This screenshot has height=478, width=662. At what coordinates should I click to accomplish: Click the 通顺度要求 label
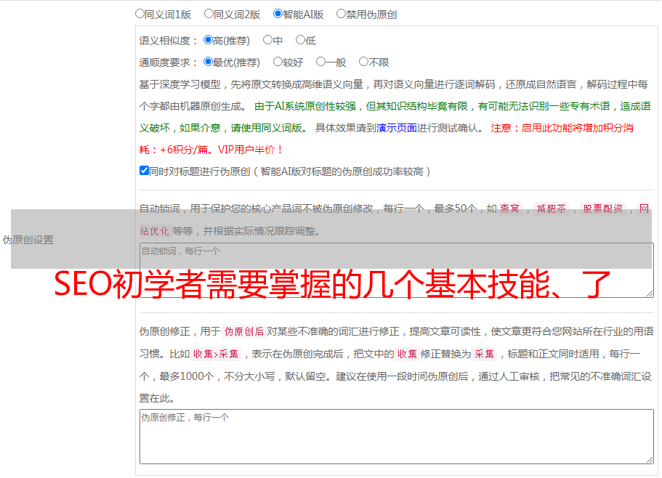[x=169, y=63]
